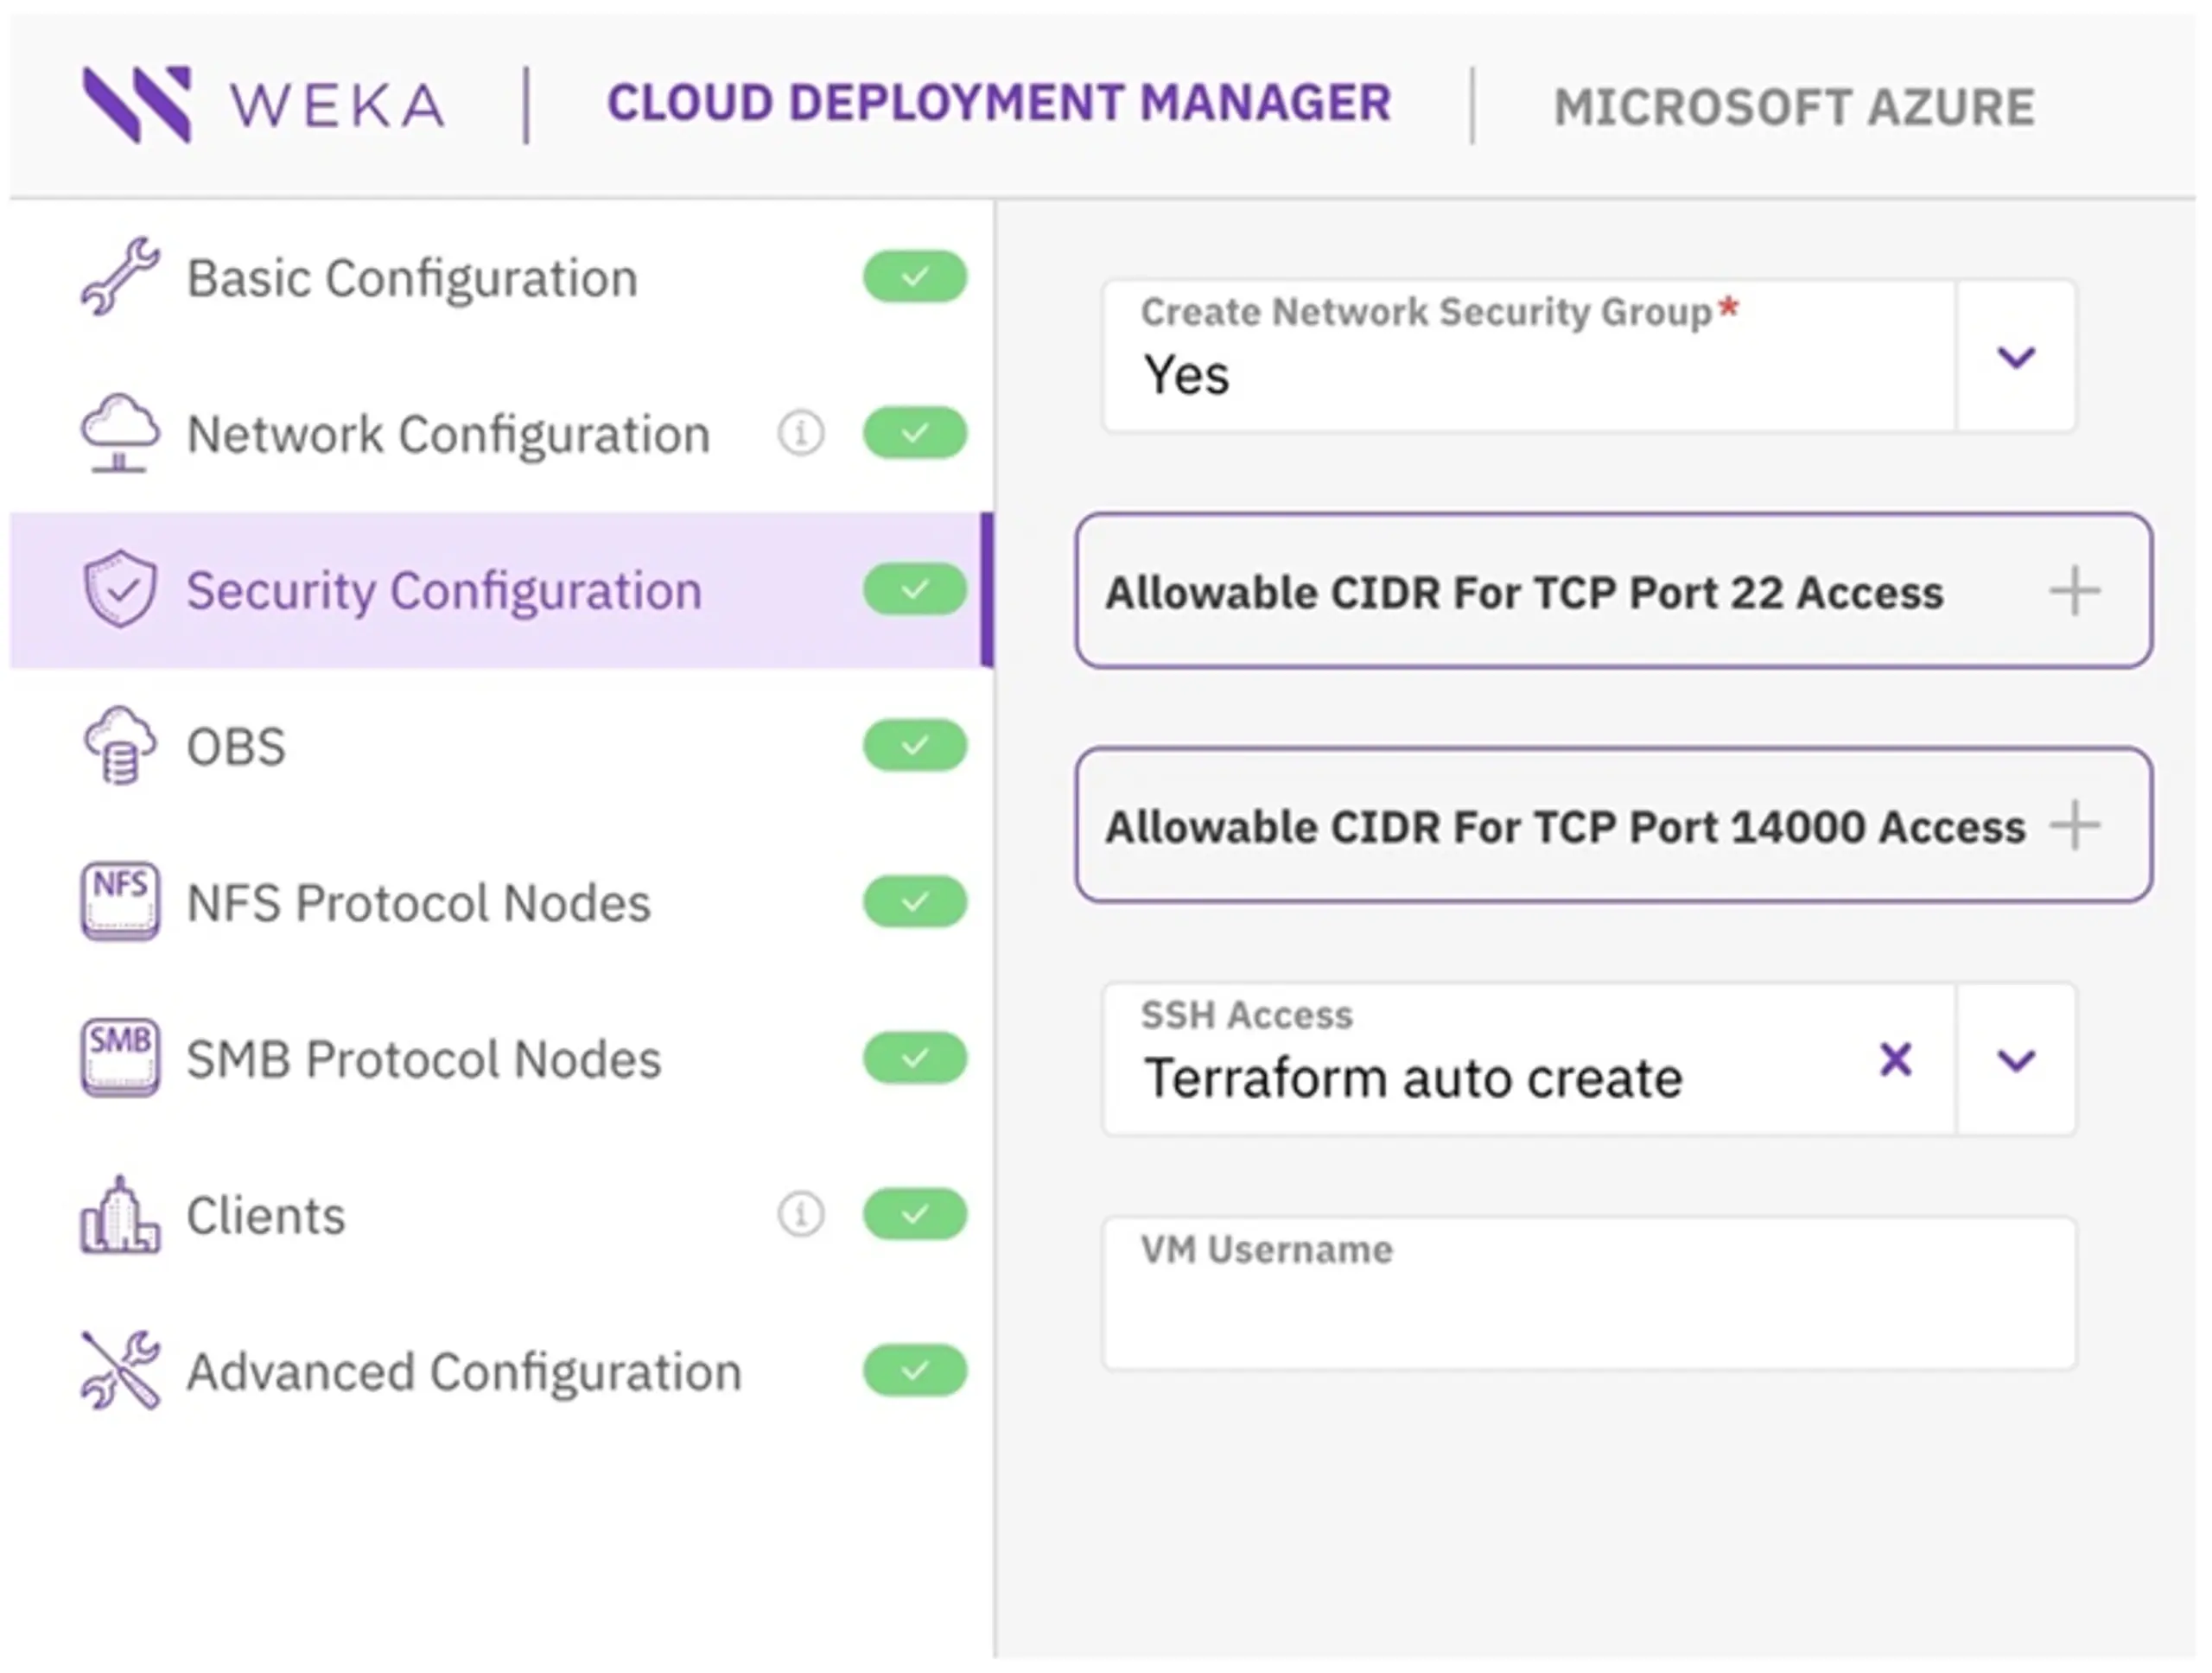2212x1673 pixels.
Task: Toggle the Clients status switch
Action: 915,1214
